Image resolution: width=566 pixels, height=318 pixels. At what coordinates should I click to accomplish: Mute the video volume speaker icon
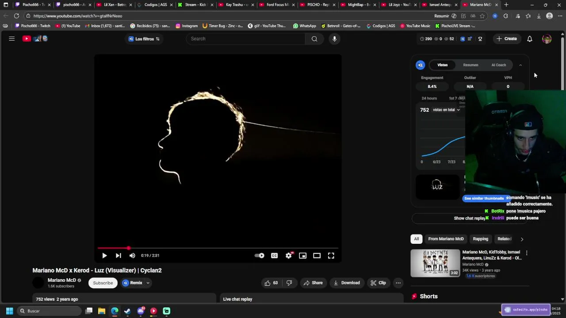(132, 255)
